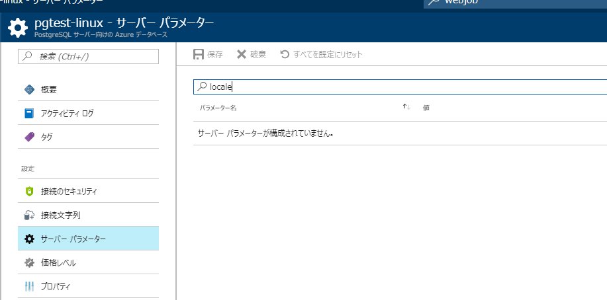
Task: Click the 値 column header
Action: point(426,107)
